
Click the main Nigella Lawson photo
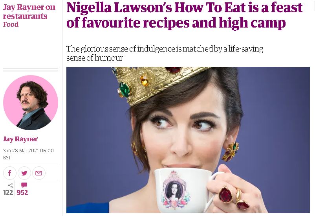click(188, 140)
